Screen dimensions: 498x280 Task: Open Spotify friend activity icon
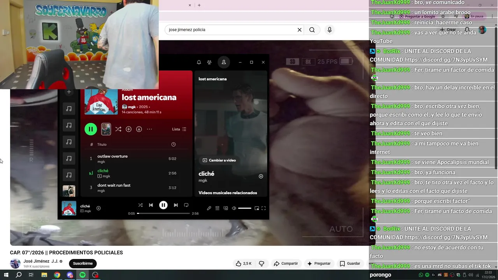pyautogui.click(x=209, y=62)
